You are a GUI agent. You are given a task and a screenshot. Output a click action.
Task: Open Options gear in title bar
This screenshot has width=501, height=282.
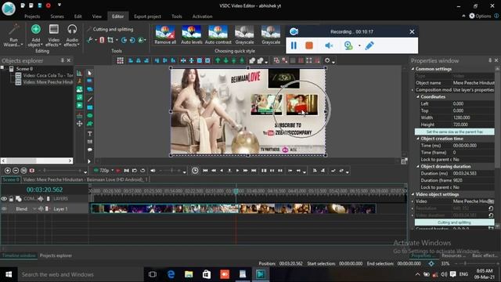click(480, 16)
